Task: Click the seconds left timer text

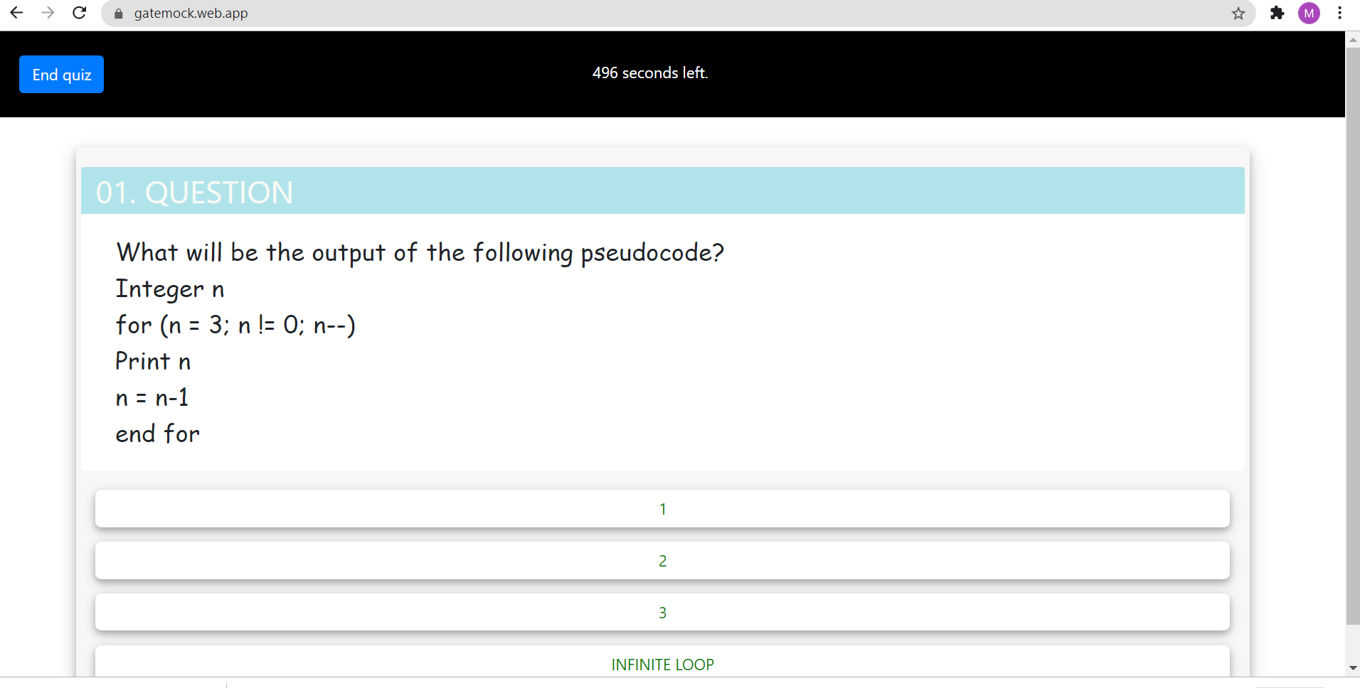Action: 650,73
